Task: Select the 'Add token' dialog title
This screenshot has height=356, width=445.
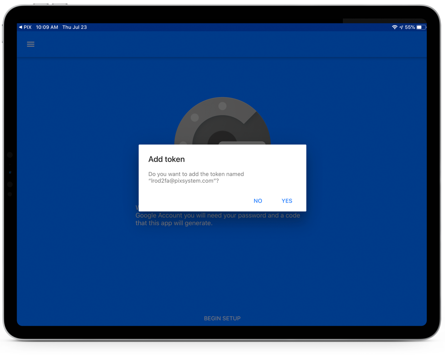Action: (166, 159)
